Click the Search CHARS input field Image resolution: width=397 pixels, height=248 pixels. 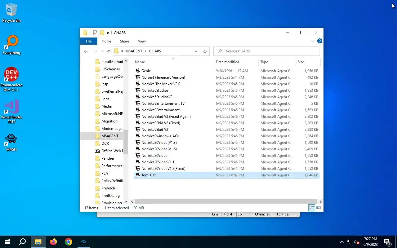pyautogui.click(x=266, y=51)
